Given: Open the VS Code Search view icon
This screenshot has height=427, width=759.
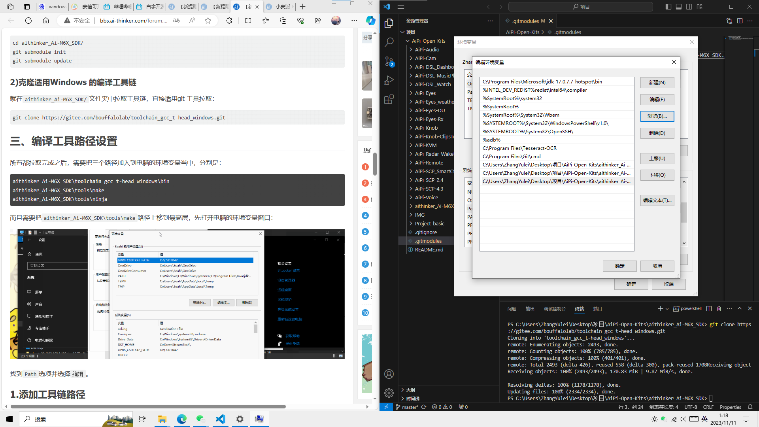Looking at the screenshot, I should (x=389, y=42).
